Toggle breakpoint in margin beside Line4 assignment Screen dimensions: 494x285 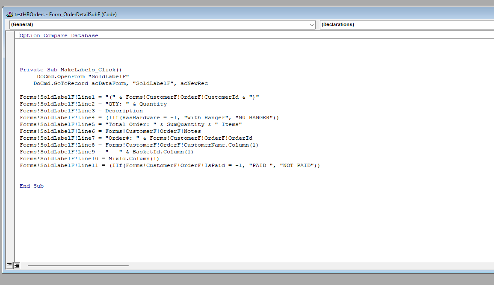point(11,118)
